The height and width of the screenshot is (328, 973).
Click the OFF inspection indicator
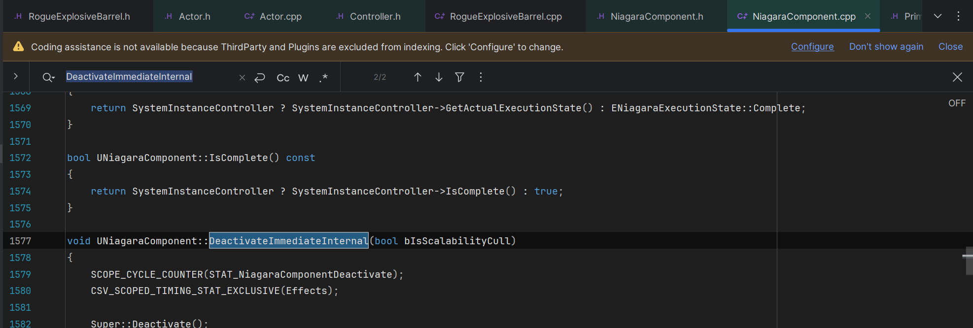click(957, 103)
